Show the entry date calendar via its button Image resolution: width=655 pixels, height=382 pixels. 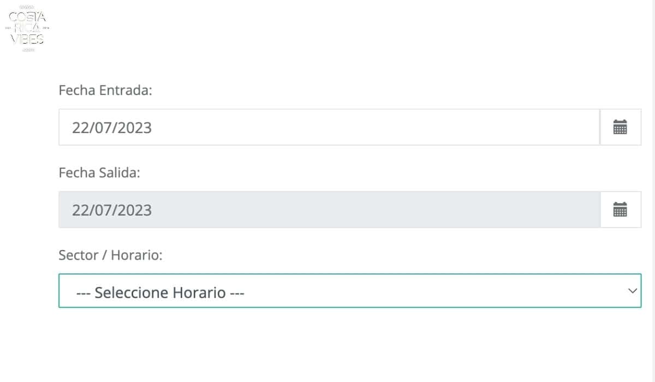(620, 127)
